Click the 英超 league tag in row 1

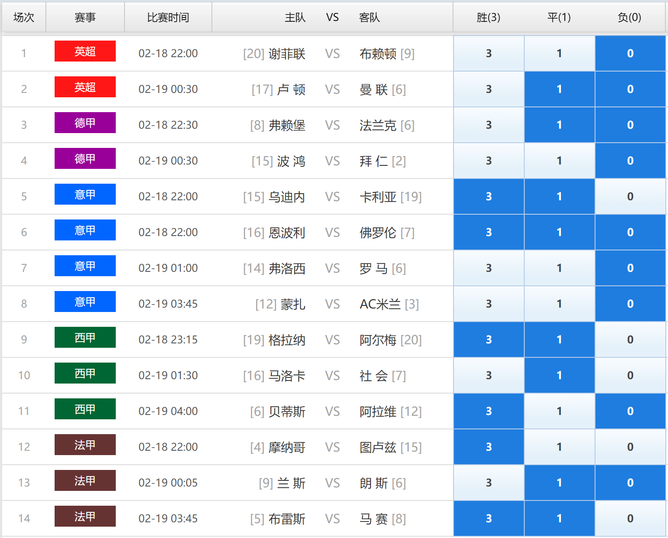click(x=85, y=51)
